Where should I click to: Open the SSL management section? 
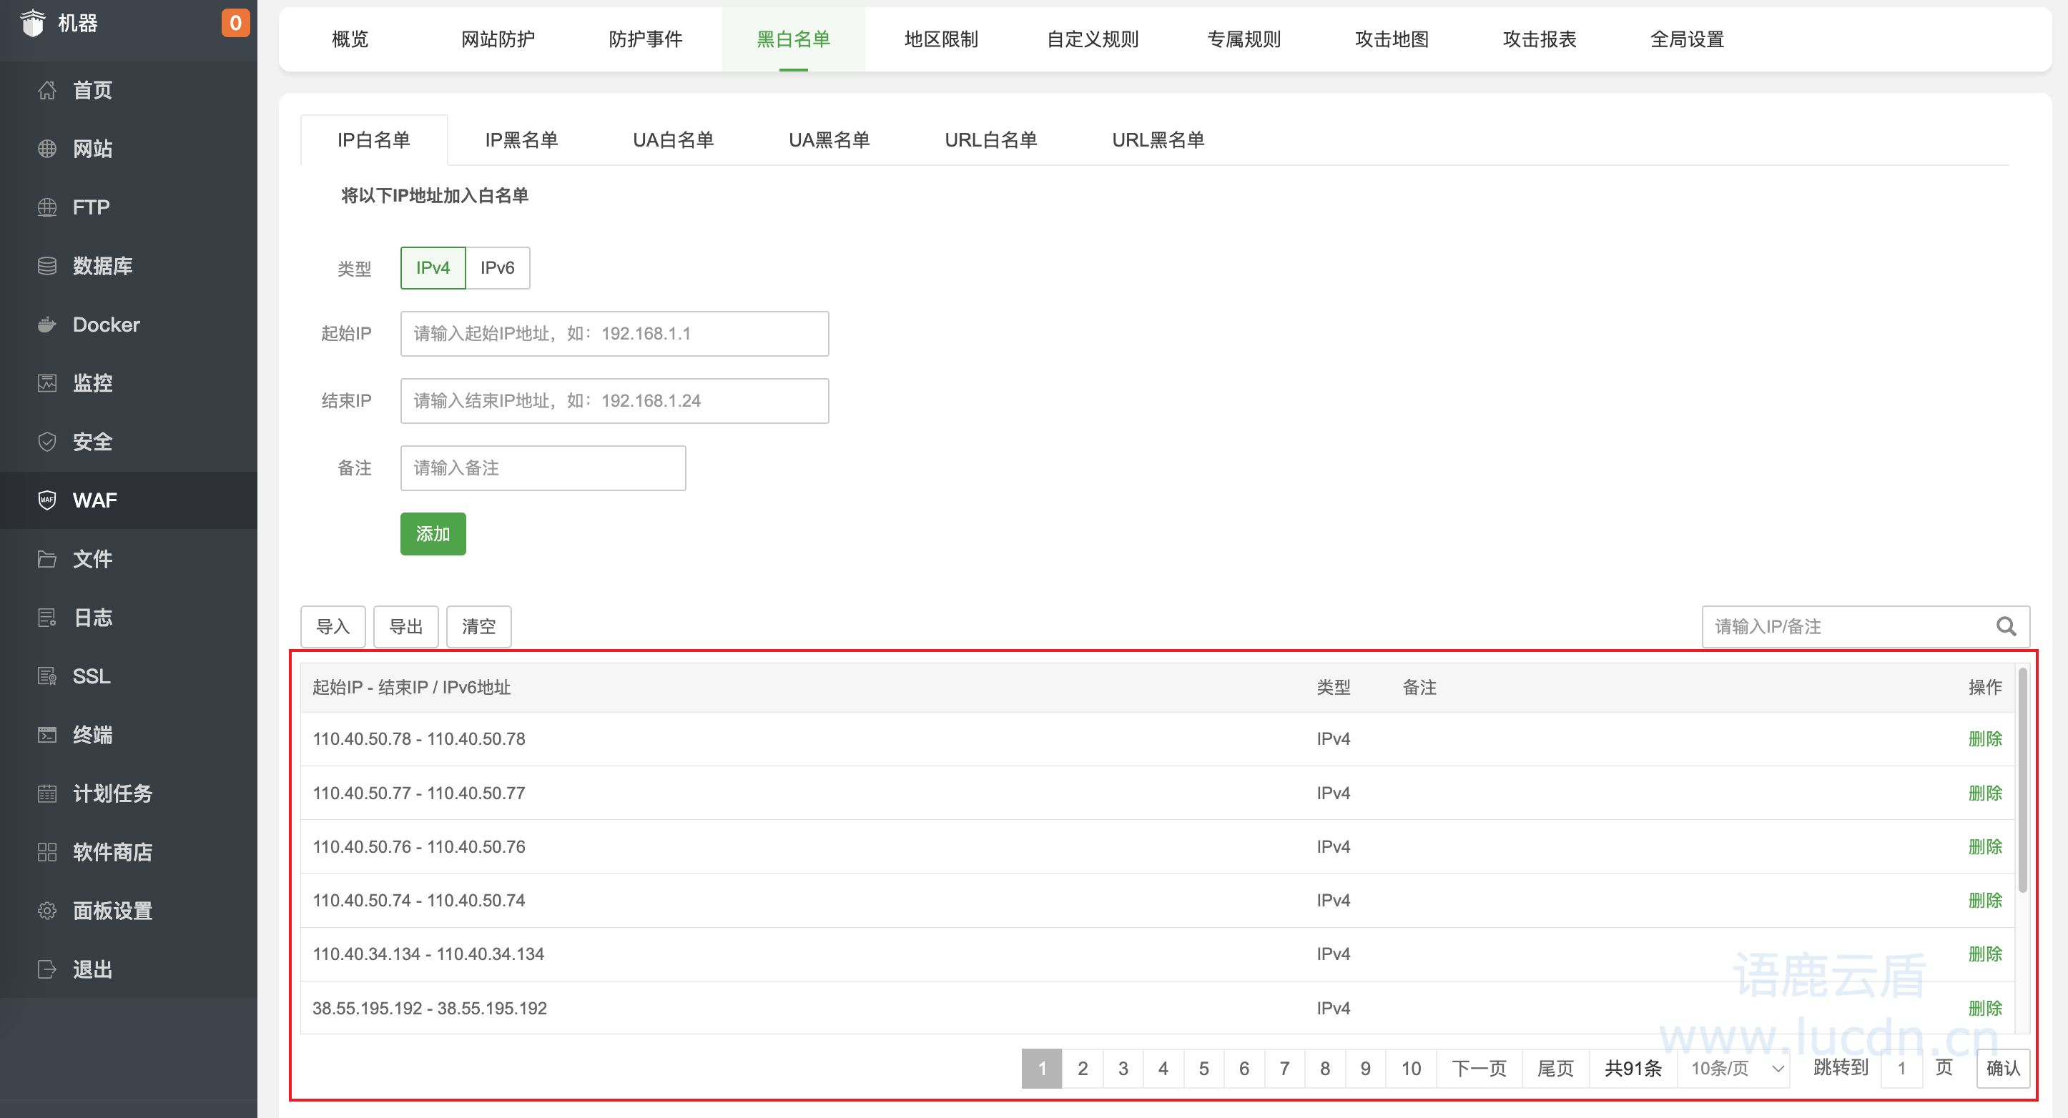89,676
